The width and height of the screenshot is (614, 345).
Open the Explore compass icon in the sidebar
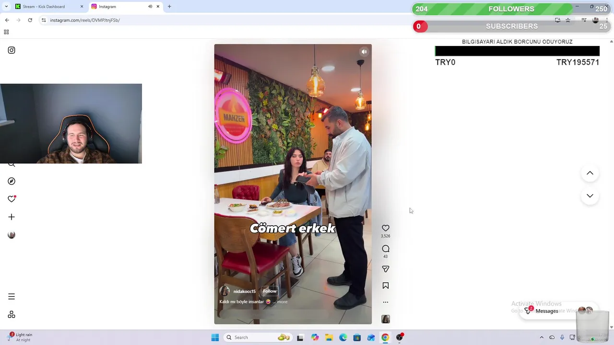click(12, 181)
